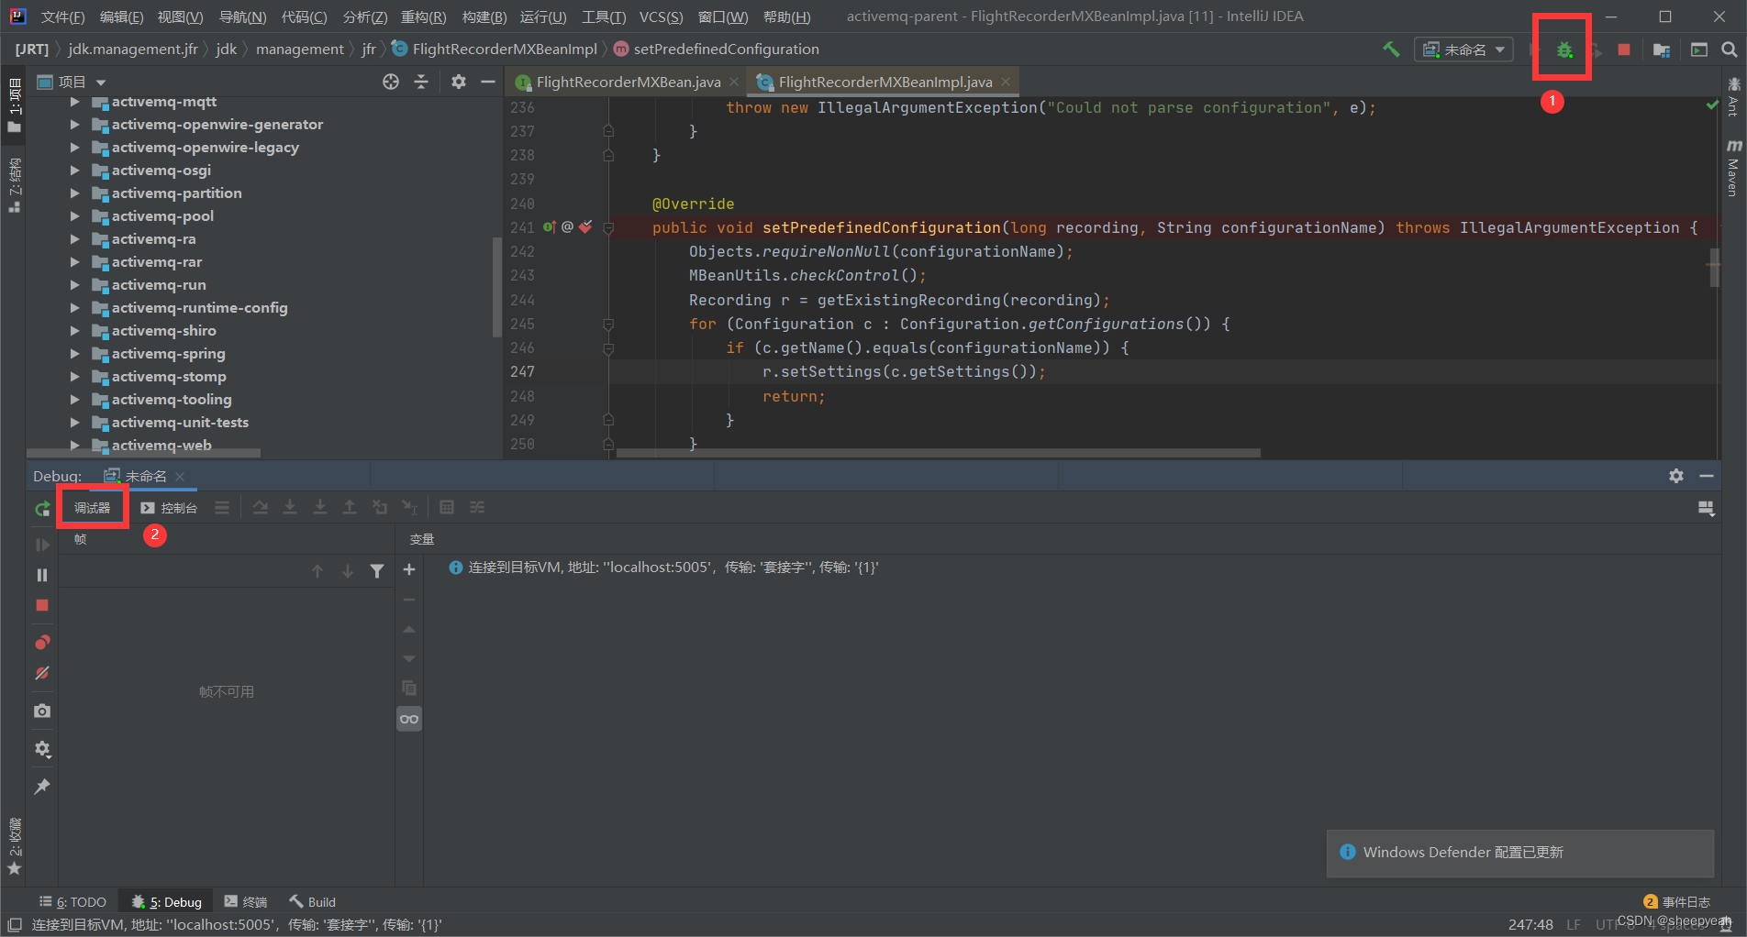Open the 终端 terminal tool window
1747x937 pixels.
[245, 901]
